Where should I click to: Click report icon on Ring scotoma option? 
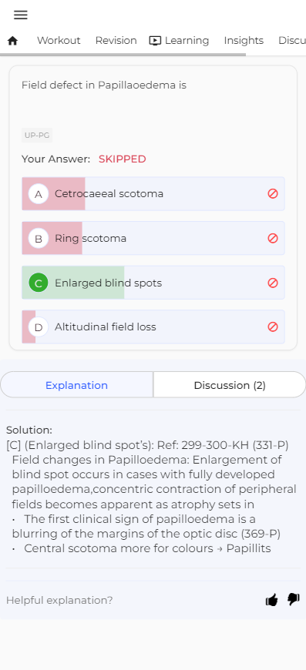pyautogui.click(x=273, y=238)
